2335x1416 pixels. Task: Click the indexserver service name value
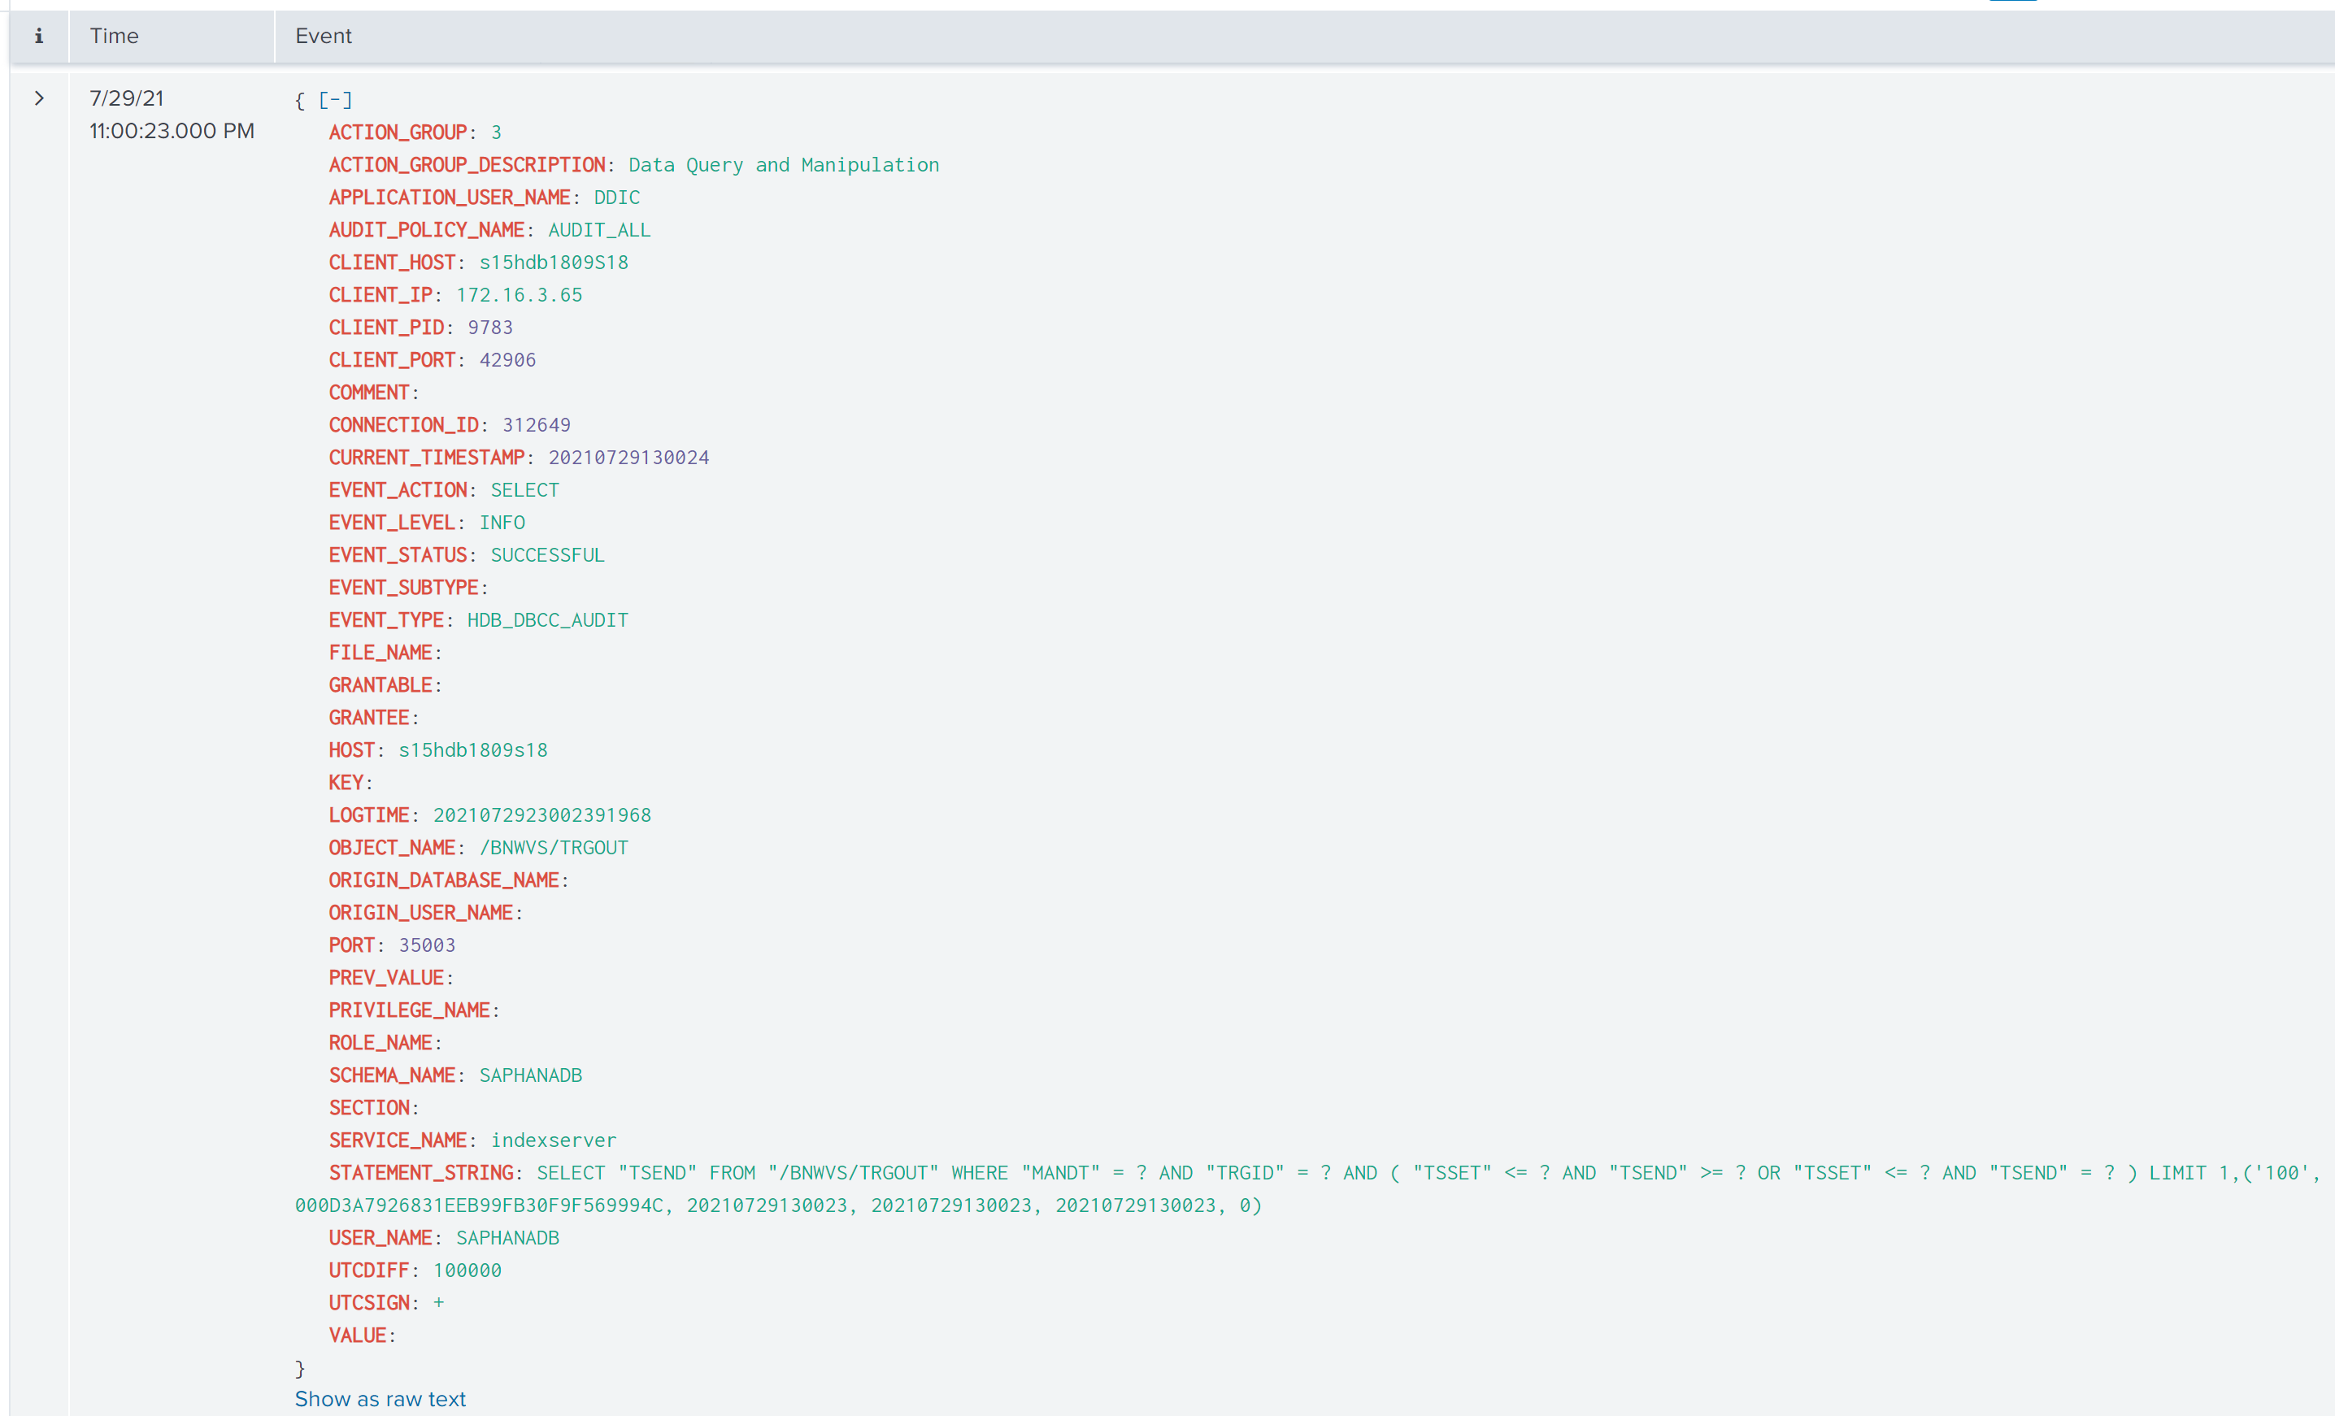tap(554, 1140)
